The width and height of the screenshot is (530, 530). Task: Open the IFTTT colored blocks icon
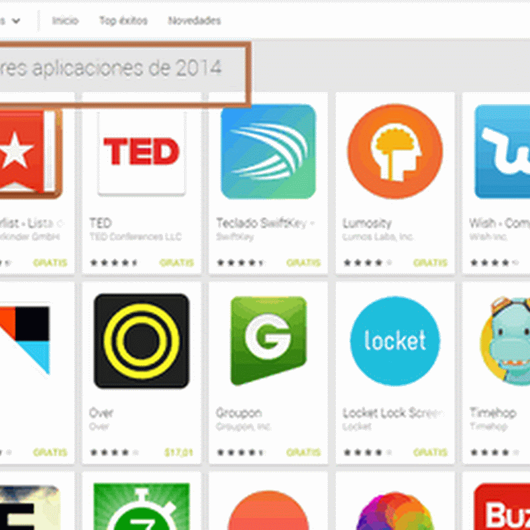[x=25, y=340]
